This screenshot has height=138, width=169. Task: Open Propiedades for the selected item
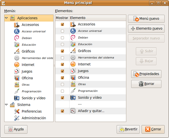click(x=146, y=74)
